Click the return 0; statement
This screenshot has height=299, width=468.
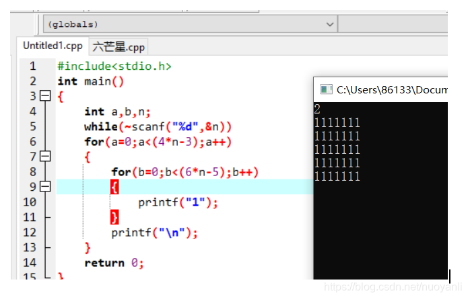(114, 263)
